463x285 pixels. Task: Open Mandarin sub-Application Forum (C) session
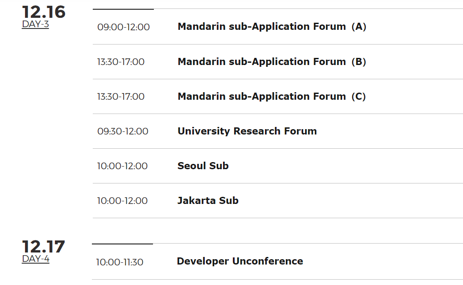272,96
